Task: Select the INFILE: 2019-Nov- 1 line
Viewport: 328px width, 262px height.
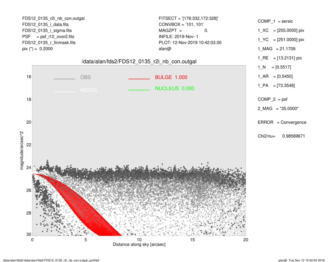Action: click(178, 37)
